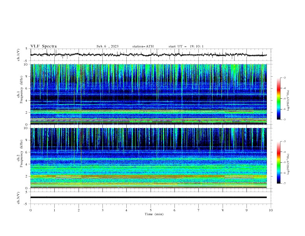
Task: Click the "station=ATH" label
Action: [143, 46]
